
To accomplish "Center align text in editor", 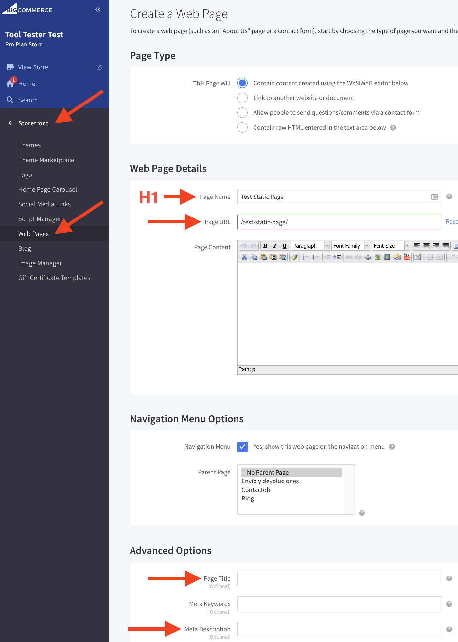I will point(426,246).
